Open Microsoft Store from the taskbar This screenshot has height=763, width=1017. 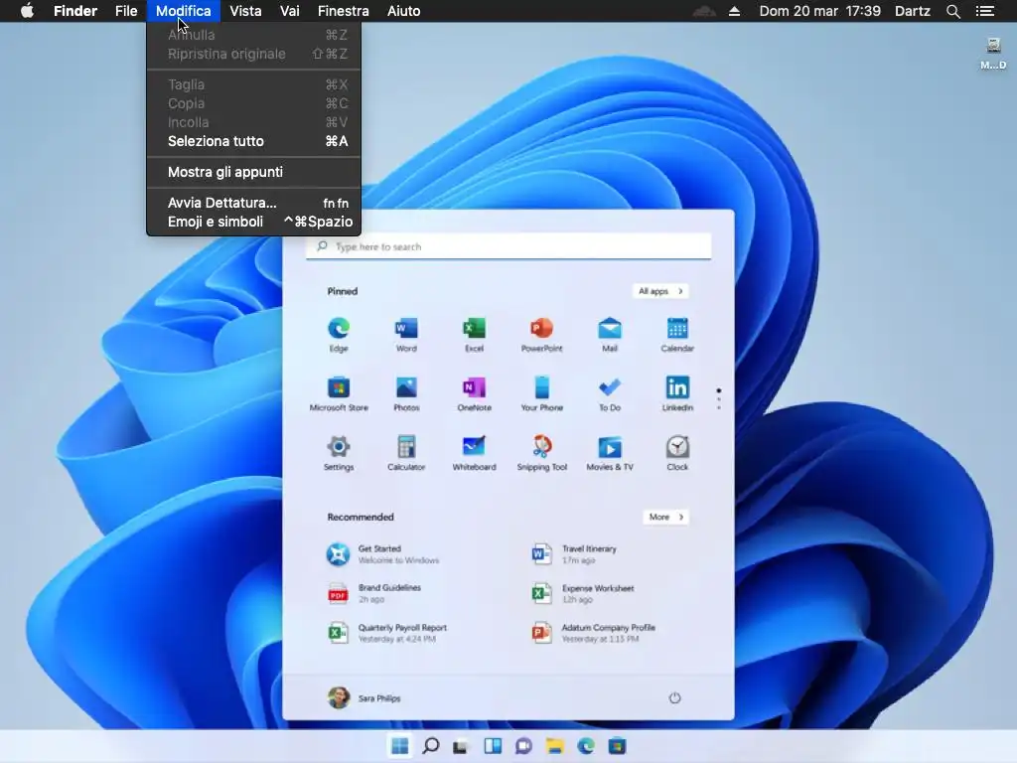click(x=617, y=746)
